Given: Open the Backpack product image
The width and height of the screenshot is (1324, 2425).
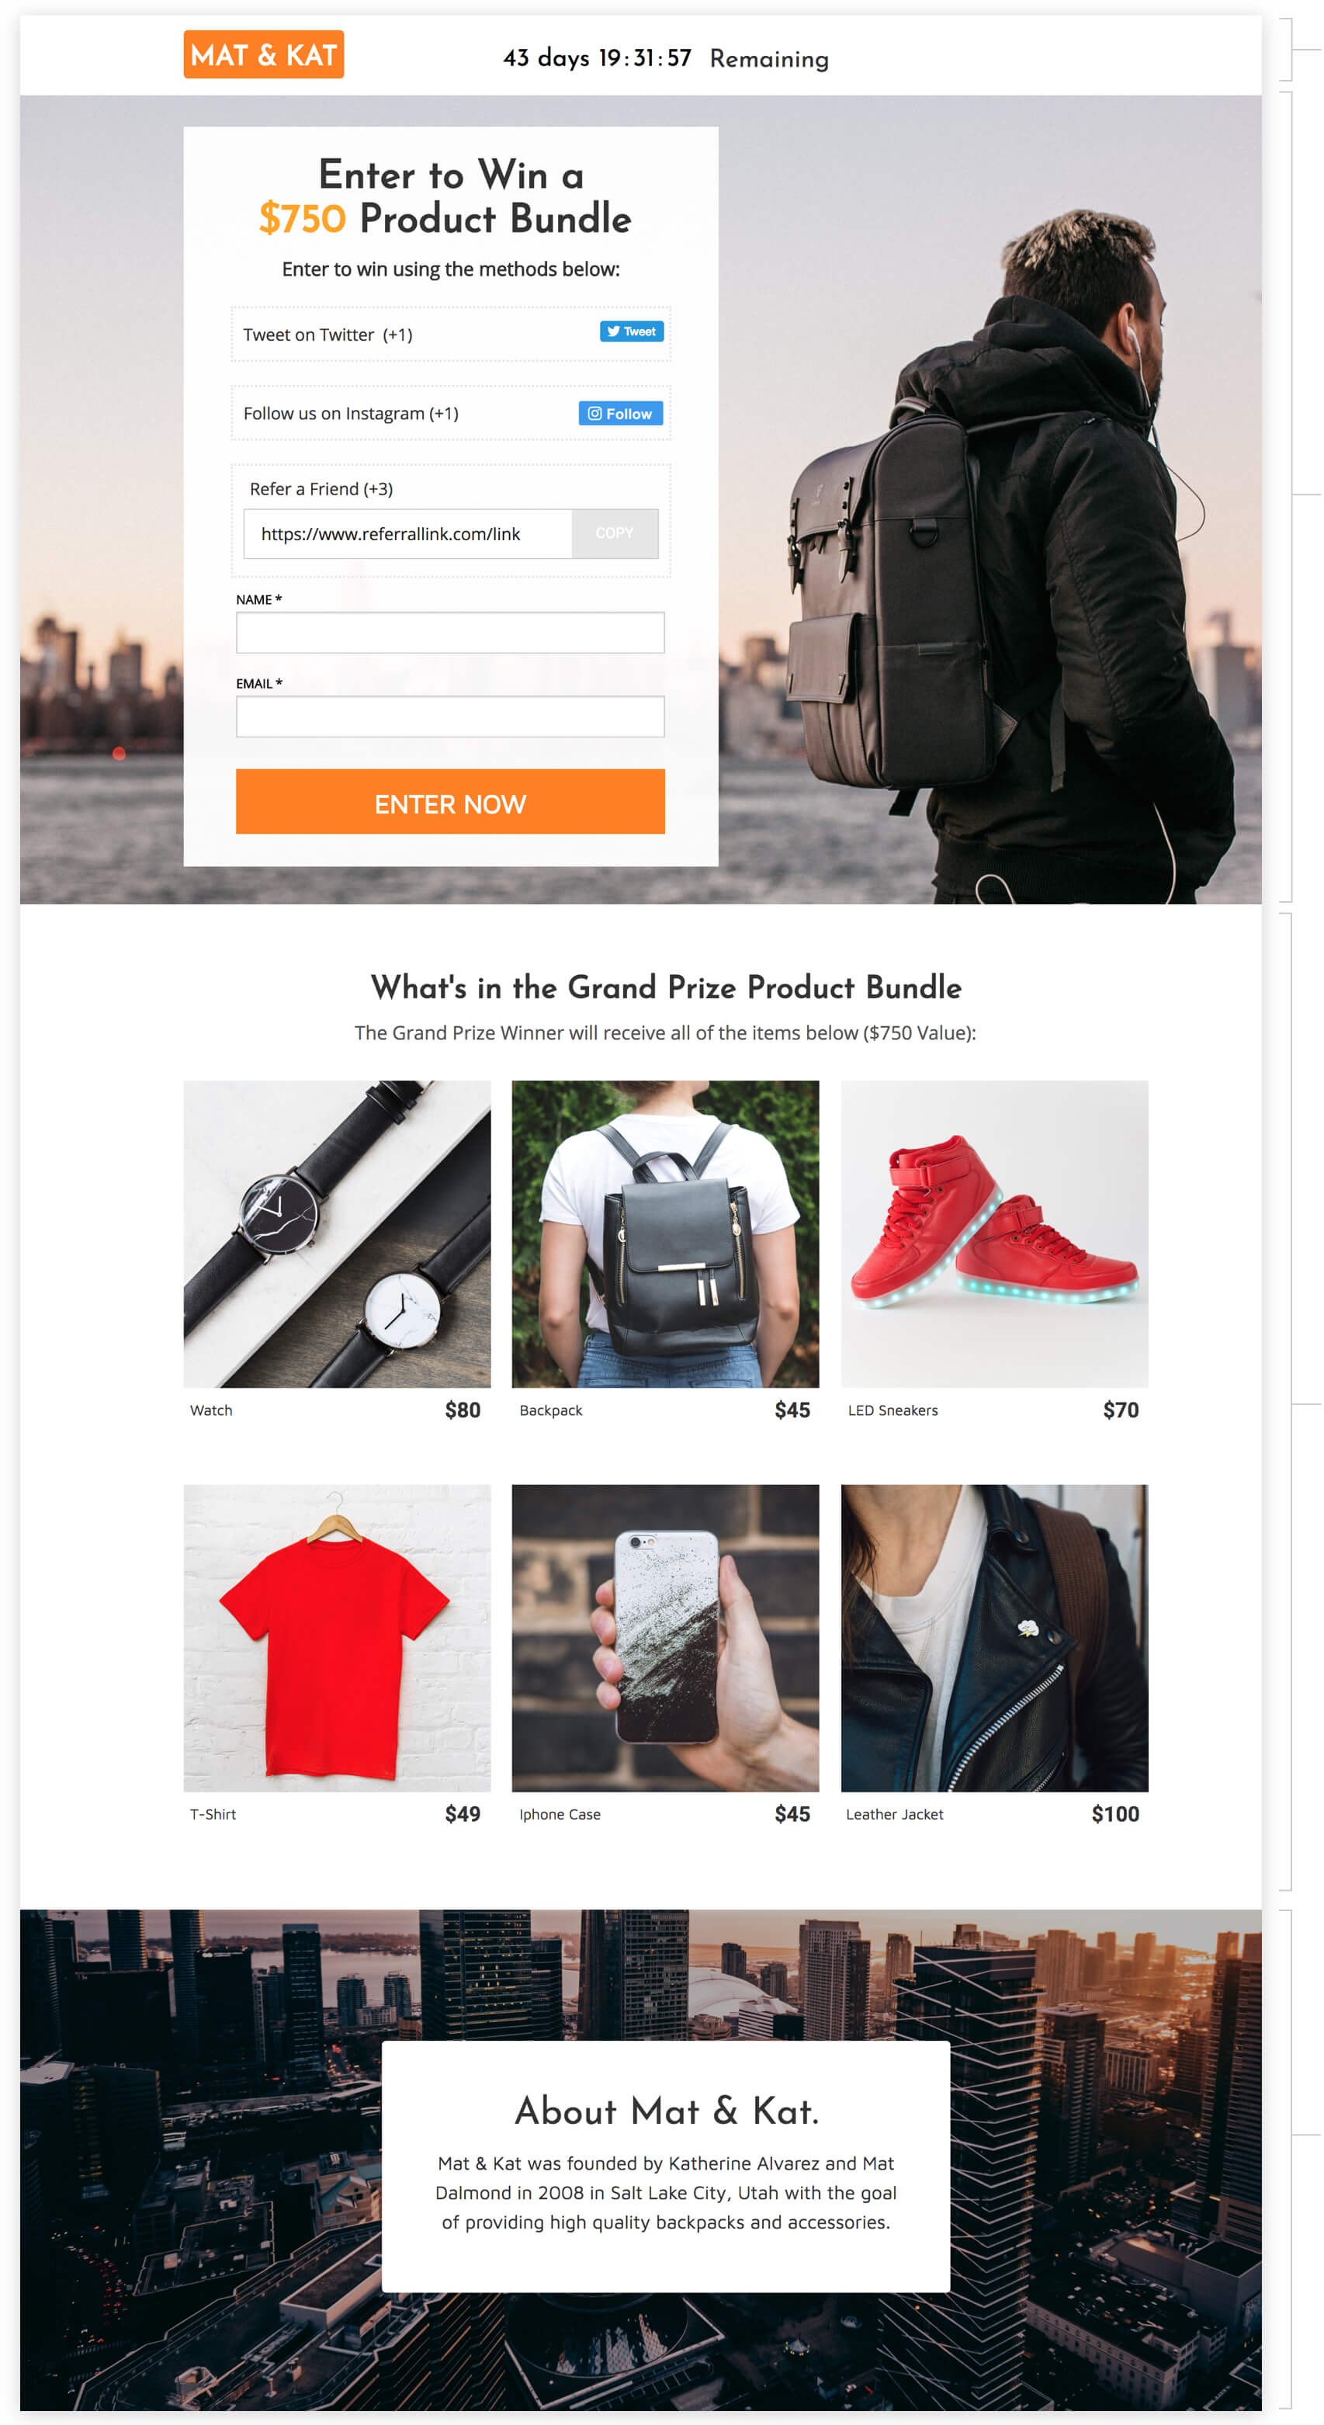Looking at the screenshot, I should click(x=665, y=1234).
